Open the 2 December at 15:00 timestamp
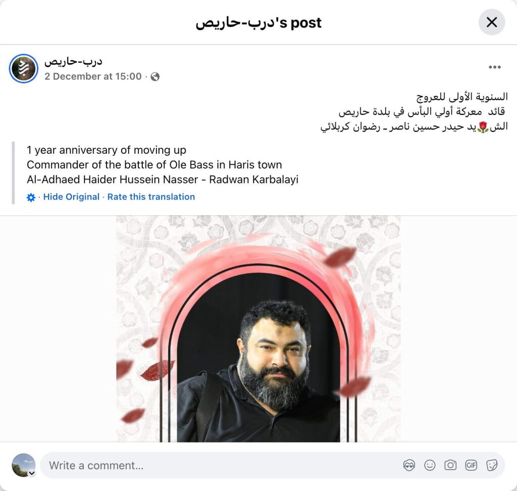The height and width of the screenshot is (491, 517). pyautogui.click(x=93, y=77)
